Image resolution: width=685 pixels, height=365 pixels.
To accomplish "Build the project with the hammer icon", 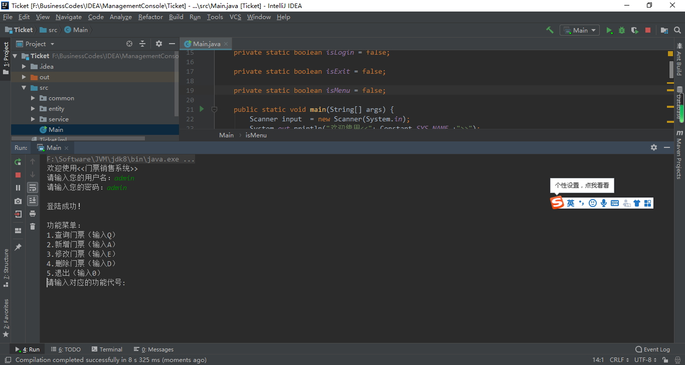I will pos(550,30).
